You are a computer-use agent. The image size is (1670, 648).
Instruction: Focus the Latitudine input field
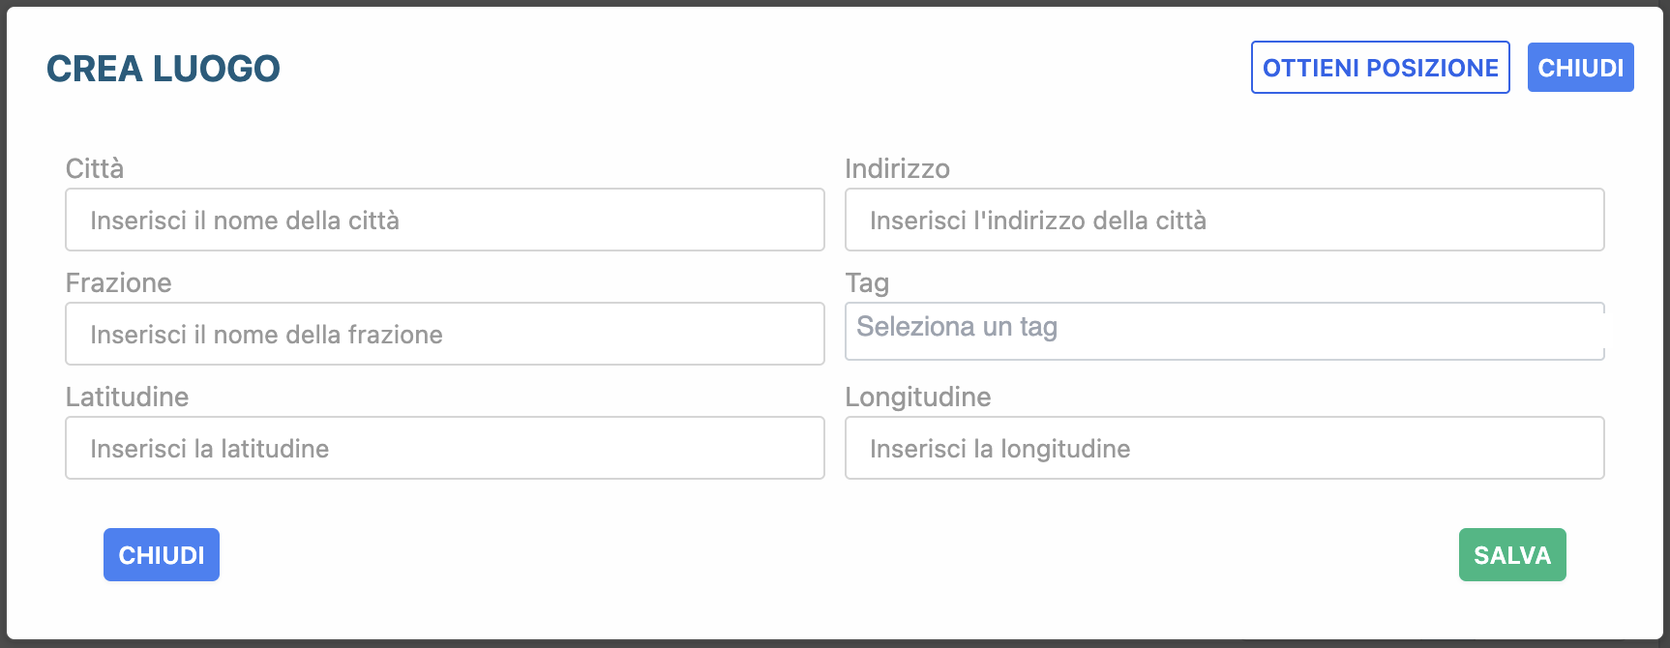point(445,449)
